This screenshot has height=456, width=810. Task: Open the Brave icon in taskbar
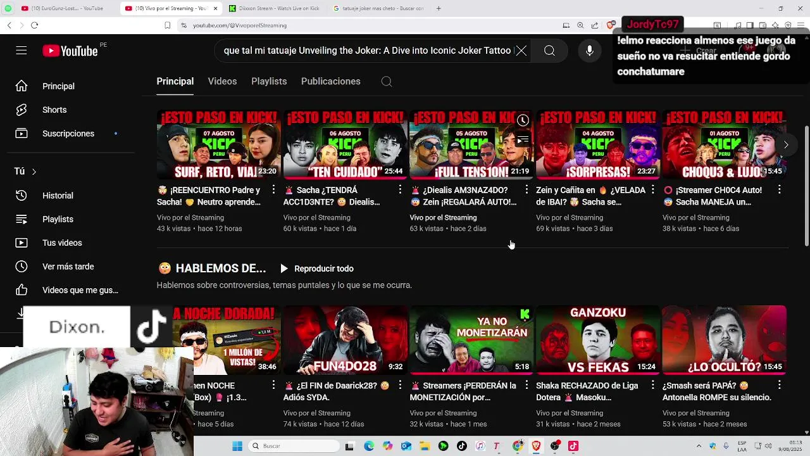[536, 446]
